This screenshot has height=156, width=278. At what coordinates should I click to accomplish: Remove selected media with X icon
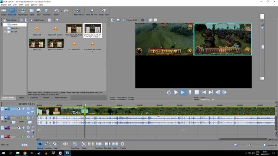(x=21, y=20)
